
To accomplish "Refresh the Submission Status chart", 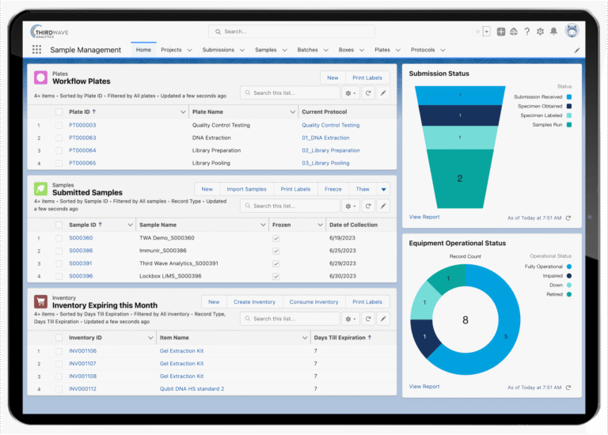I will coord(568,218).
